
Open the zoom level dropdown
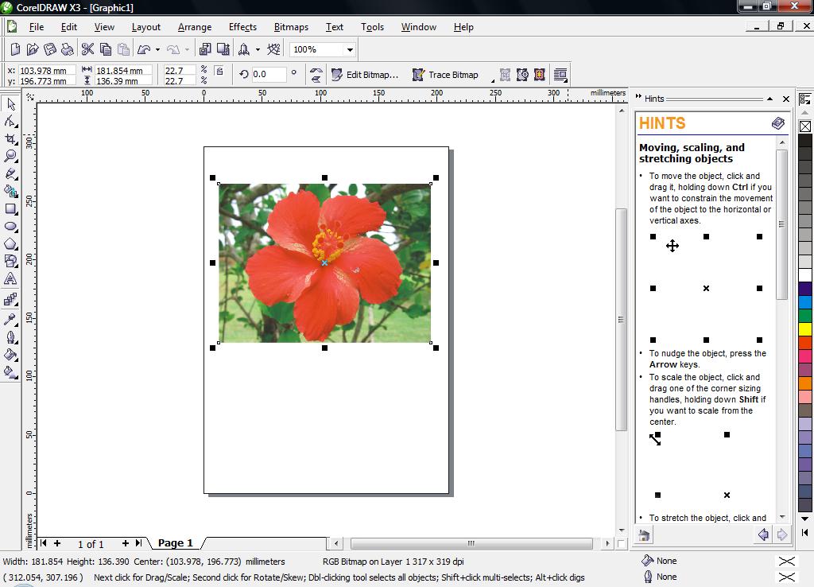(x=349, y=49)
